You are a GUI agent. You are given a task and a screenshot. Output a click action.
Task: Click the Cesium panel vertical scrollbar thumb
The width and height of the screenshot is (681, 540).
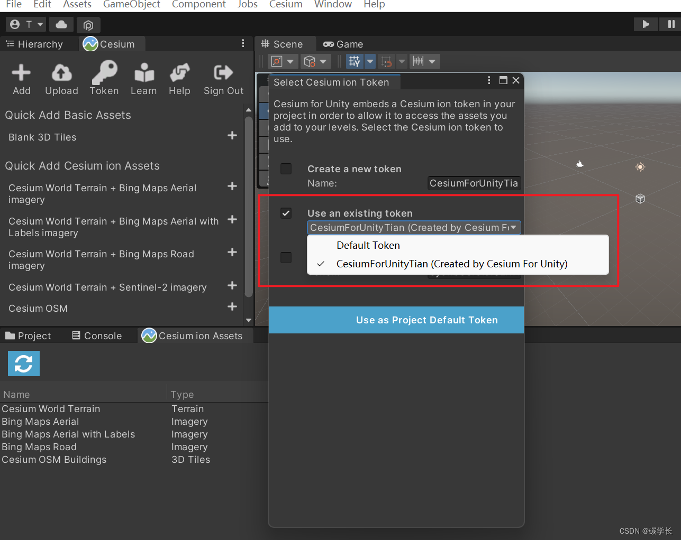(x=249, y=207)
